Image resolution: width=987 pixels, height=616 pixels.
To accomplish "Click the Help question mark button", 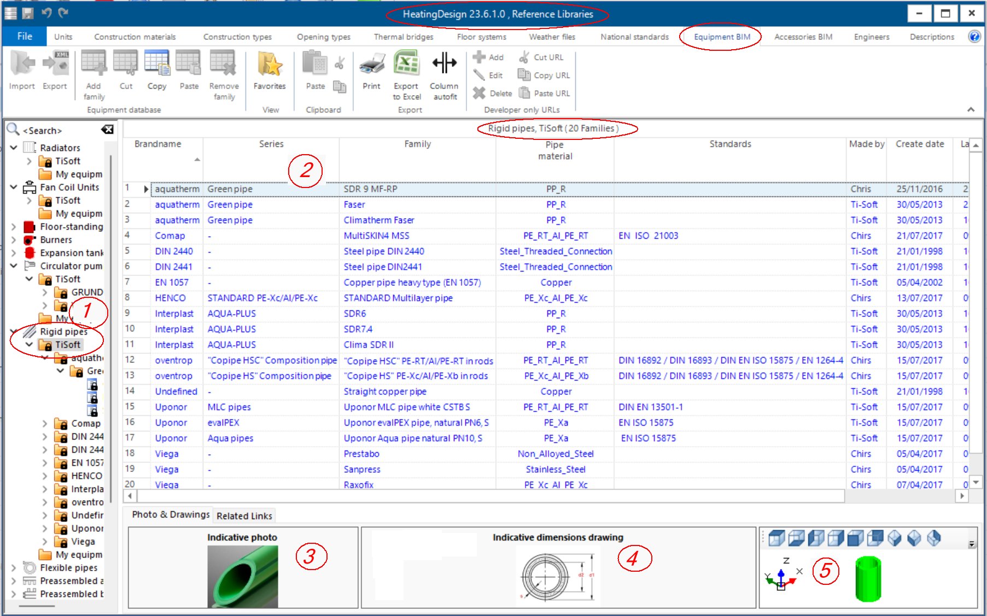I will [x=975, y=37].
